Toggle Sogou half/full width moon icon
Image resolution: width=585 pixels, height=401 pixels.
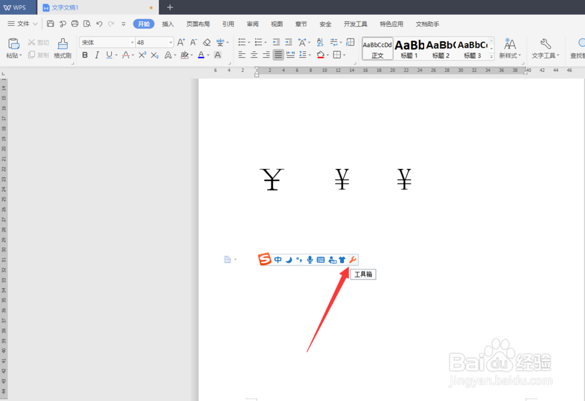pos(289,260)
